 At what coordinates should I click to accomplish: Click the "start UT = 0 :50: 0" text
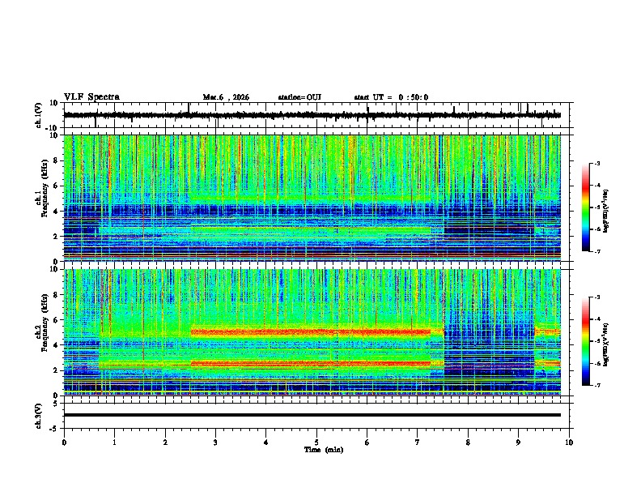(391, 97)
